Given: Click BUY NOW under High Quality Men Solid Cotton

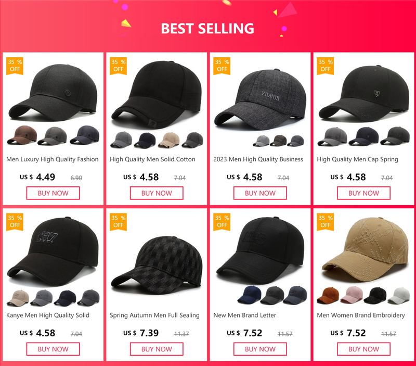Looking at the screenshot, I should (157, 193).
